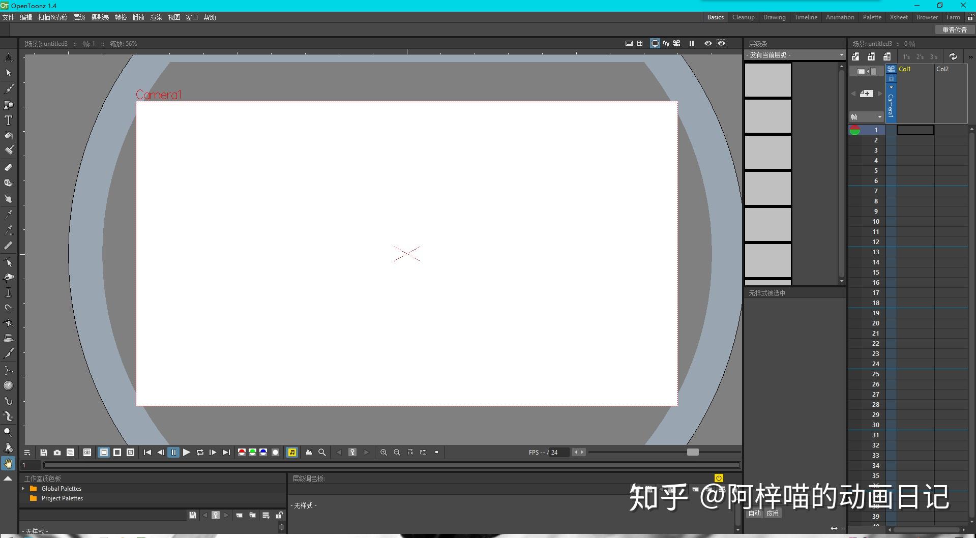Click the 重置位置 button
This screenshot has width=976, height=538.
[x=955, y=29]
